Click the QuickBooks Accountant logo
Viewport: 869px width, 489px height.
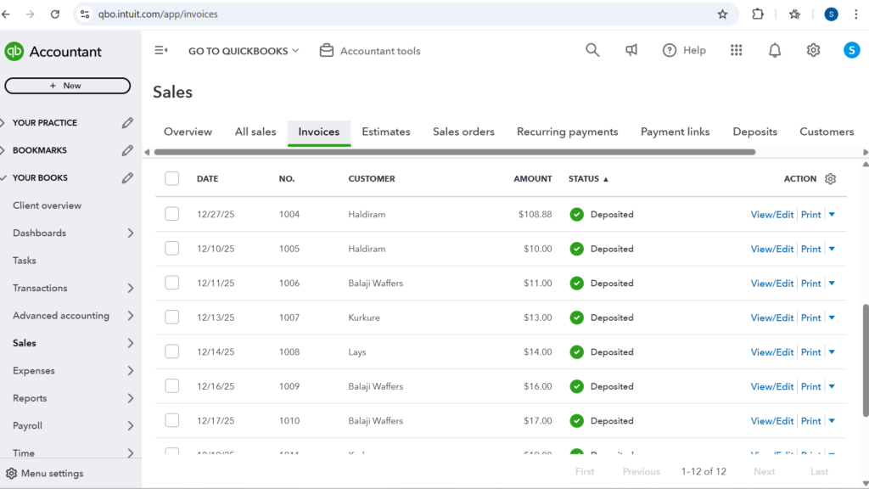click(x=14, y=52)
